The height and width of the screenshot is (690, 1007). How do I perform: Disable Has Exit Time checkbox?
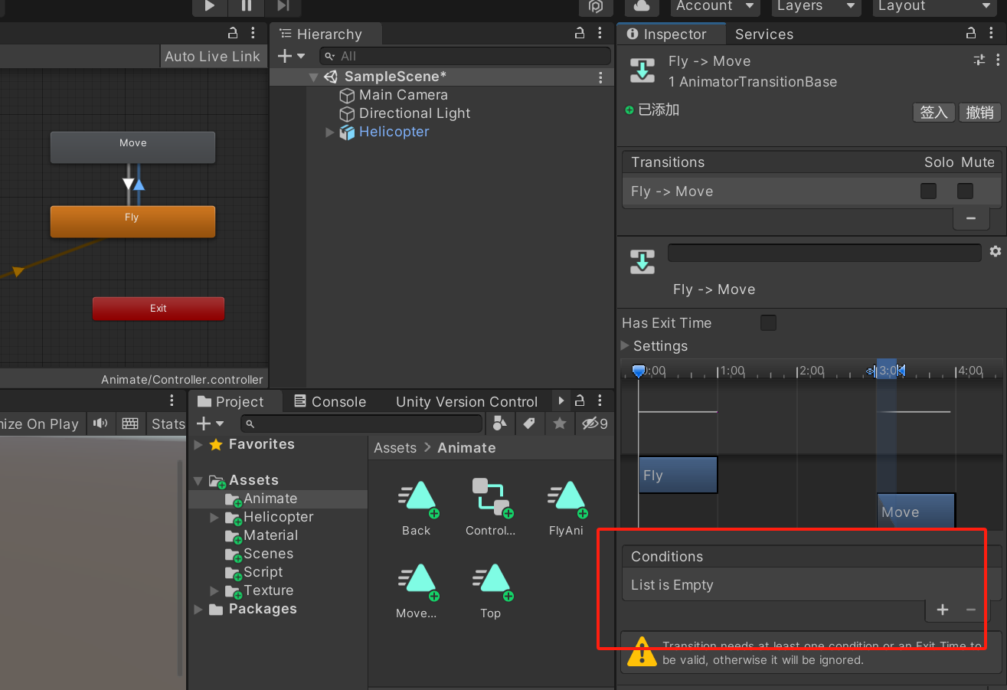click(x=768, y=322)
